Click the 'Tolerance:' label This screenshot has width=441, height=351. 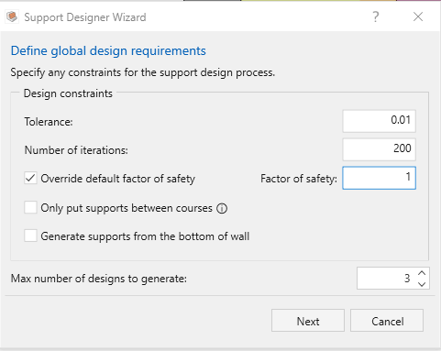tap(49, 122)
